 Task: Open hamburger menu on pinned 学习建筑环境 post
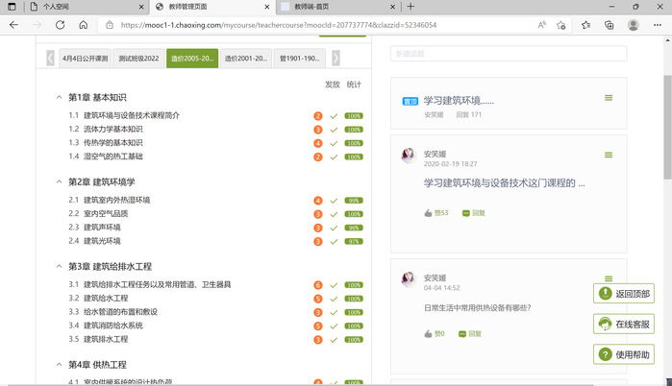coord(608,98)
